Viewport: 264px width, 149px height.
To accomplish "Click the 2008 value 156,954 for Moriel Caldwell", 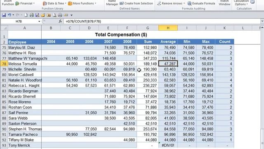I will tap(127, 74).
